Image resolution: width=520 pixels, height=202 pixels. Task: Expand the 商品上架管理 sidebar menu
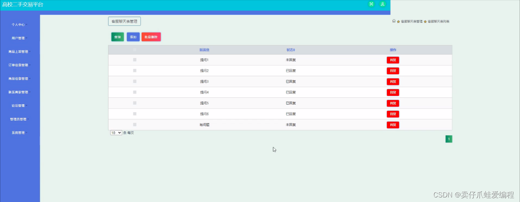point(19,51)
